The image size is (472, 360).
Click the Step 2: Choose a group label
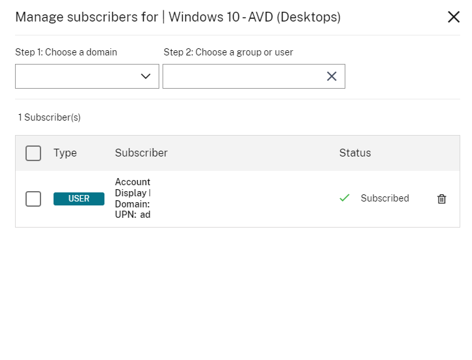(228, 52)
